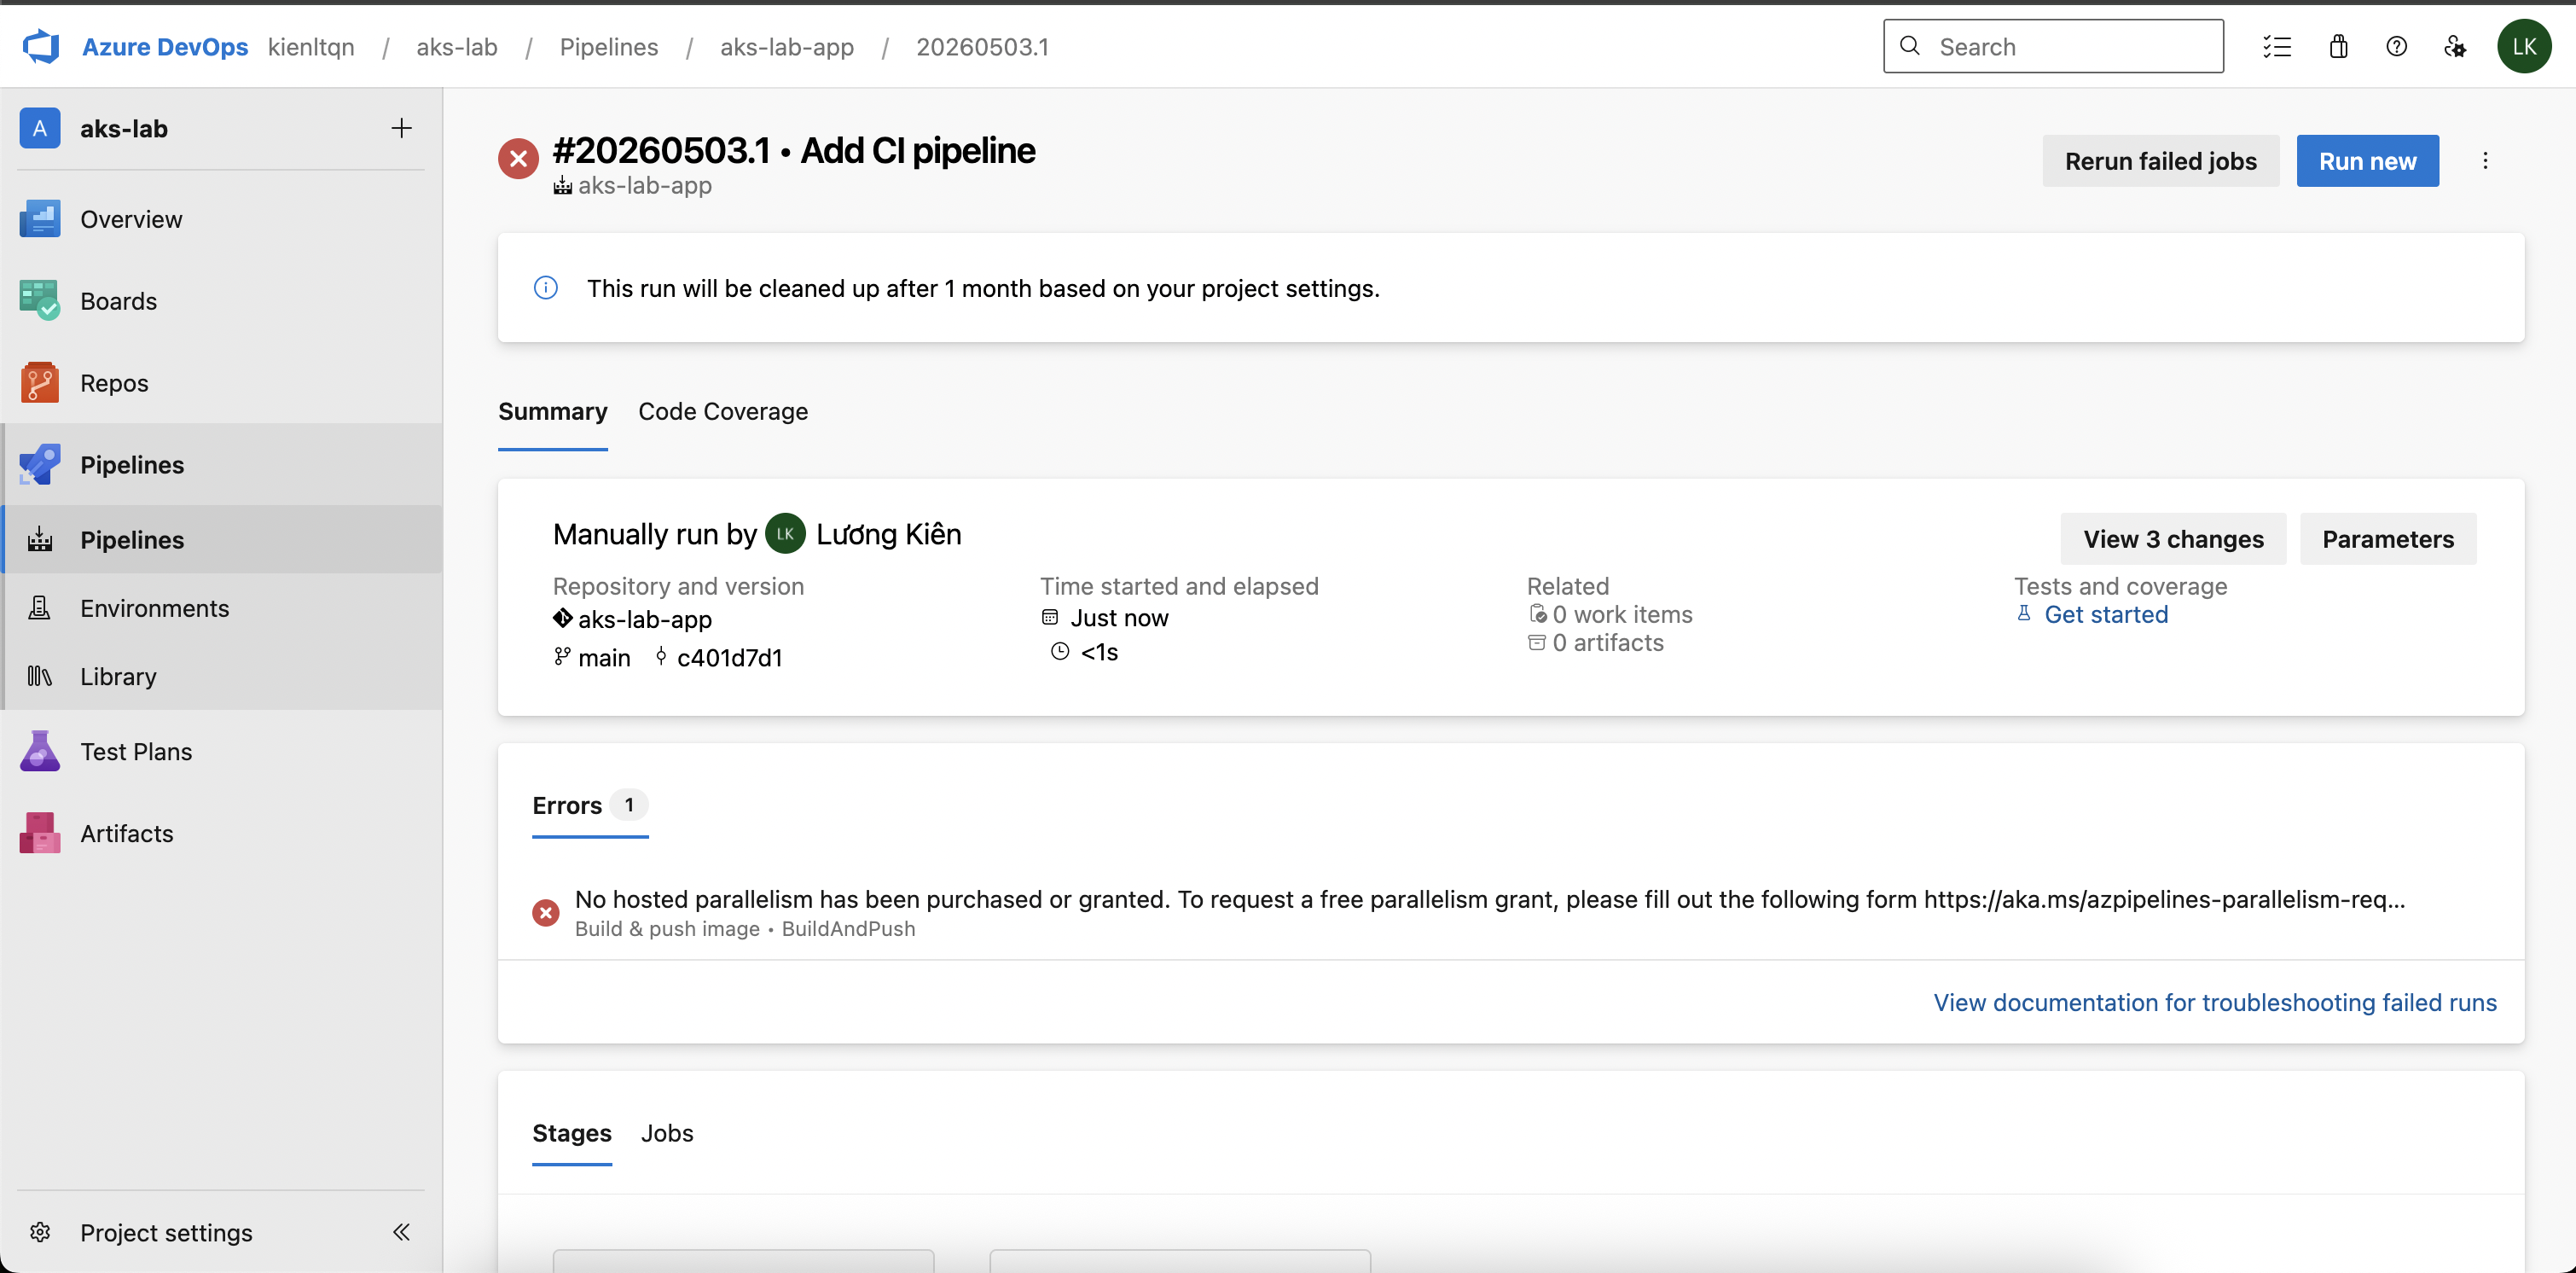The height and width of the screenshot is (1273, 2576).
Task: Click the info icon in cleanup banner
Action: tap(546, 288)
